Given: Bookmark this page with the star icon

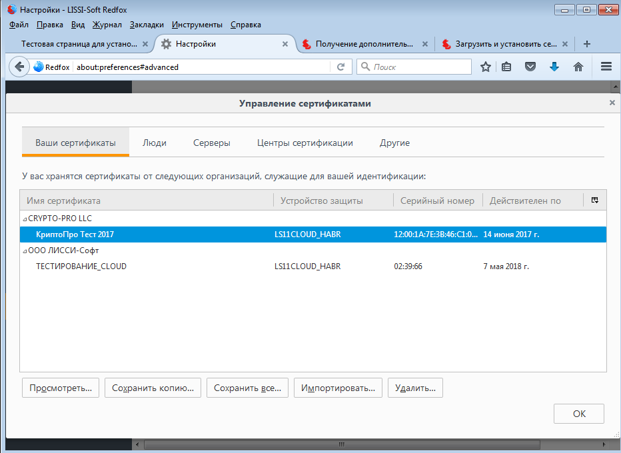Looking at the screenshot, I should click(486, 67).
